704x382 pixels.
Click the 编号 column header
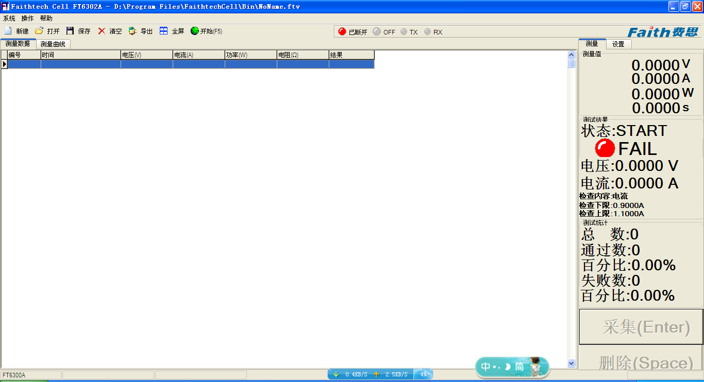click(24, 55)
